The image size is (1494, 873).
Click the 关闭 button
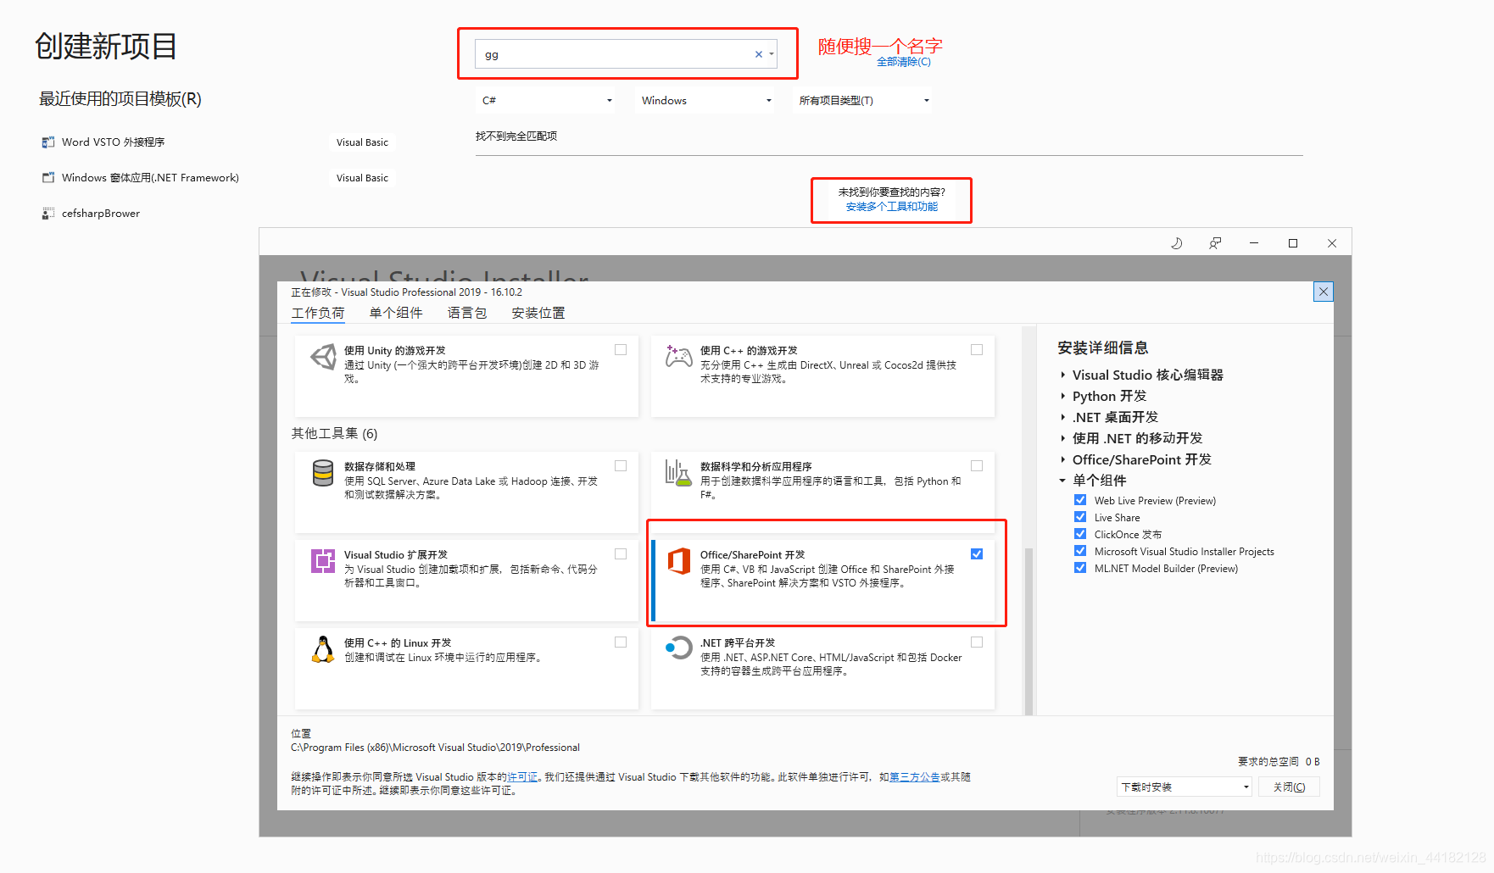coord(1289,787)
